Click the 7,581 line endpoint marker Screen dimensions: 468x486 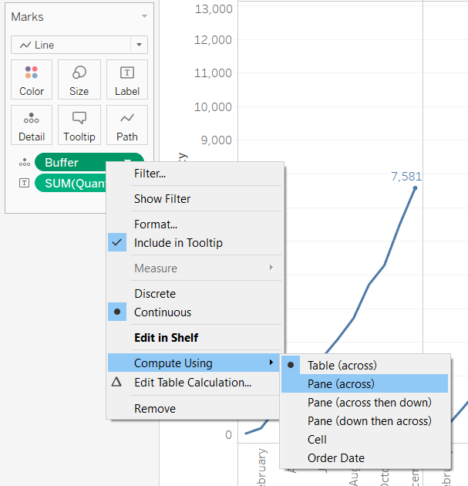click(x=416, y=188)
